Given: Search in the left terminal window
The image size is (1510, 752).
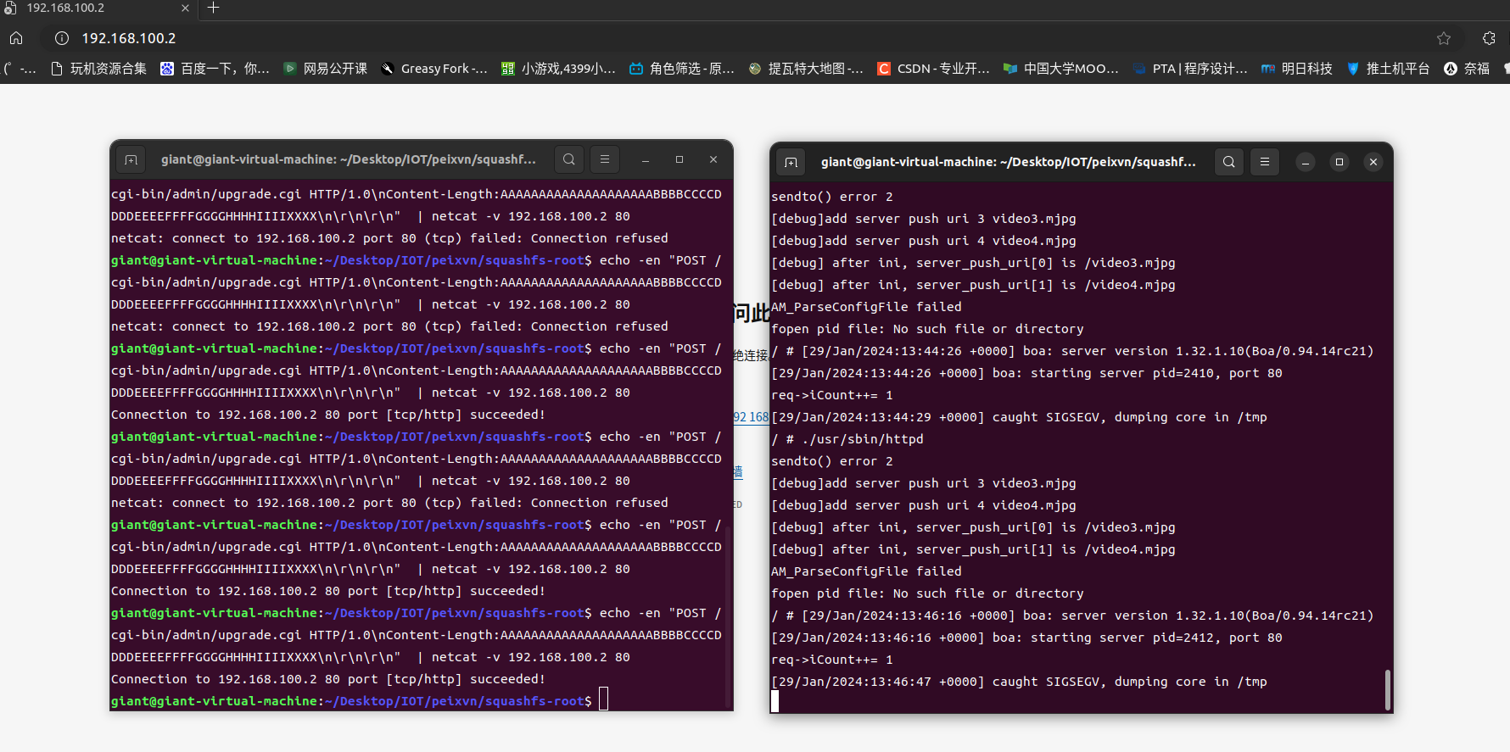Looking at the screenshot, I should (569, 159).
